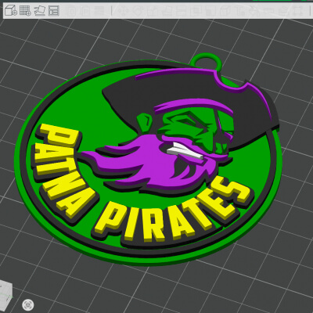Select the Text shape T tool

pos(239,11)
